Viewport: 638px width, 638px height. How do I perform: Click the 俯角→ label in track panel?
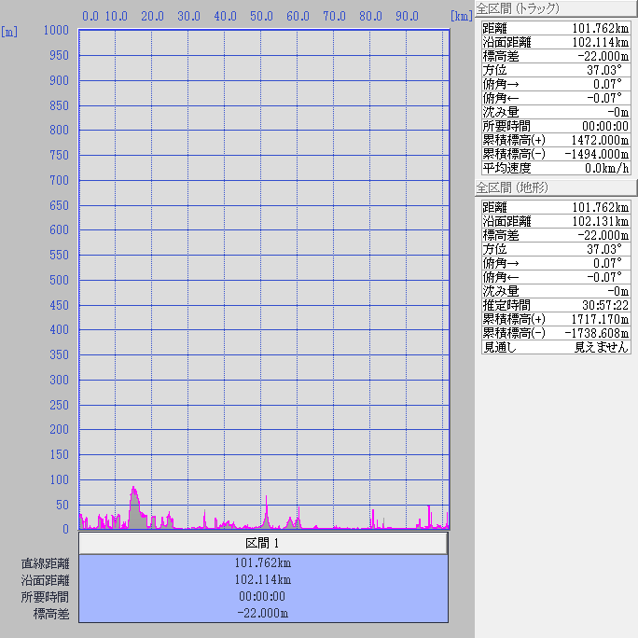coord(501,84)
